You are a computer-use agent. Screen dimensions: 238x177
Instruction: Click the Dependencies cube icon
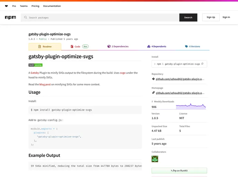pyautogui.click(x=109, y=46)
